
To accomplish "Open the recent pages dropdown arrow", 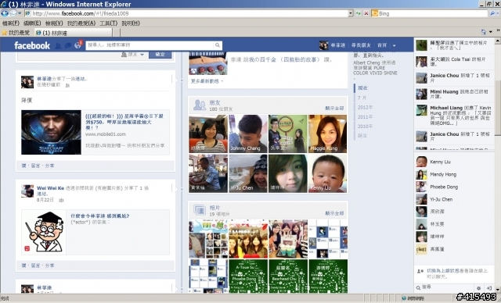I will [x=20, y=13].
